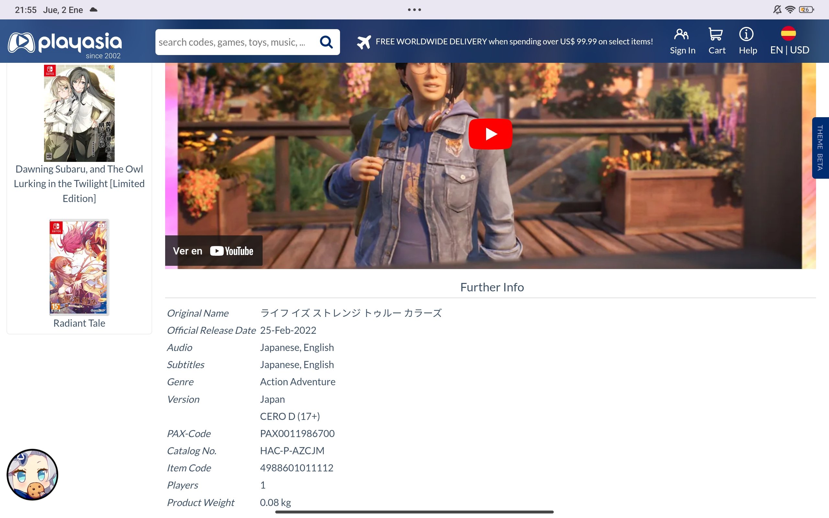Tap the battery status indicator
Viewport: 829px width, 518px height.
click(x=806, y=10)
